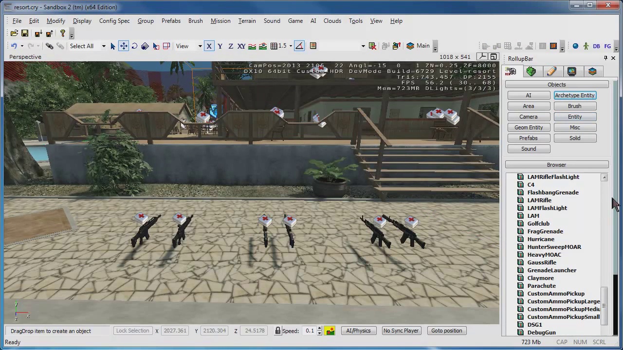This screenshot has height=350, width=623.
Task: Click the DB database view icon
Action: [x=596, y=46]
